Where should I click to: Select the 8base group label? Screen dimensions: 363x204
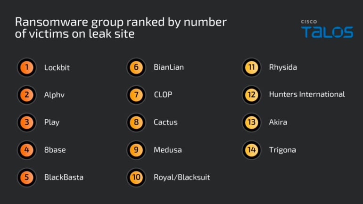pyautogui.click(x=55, y=150)
